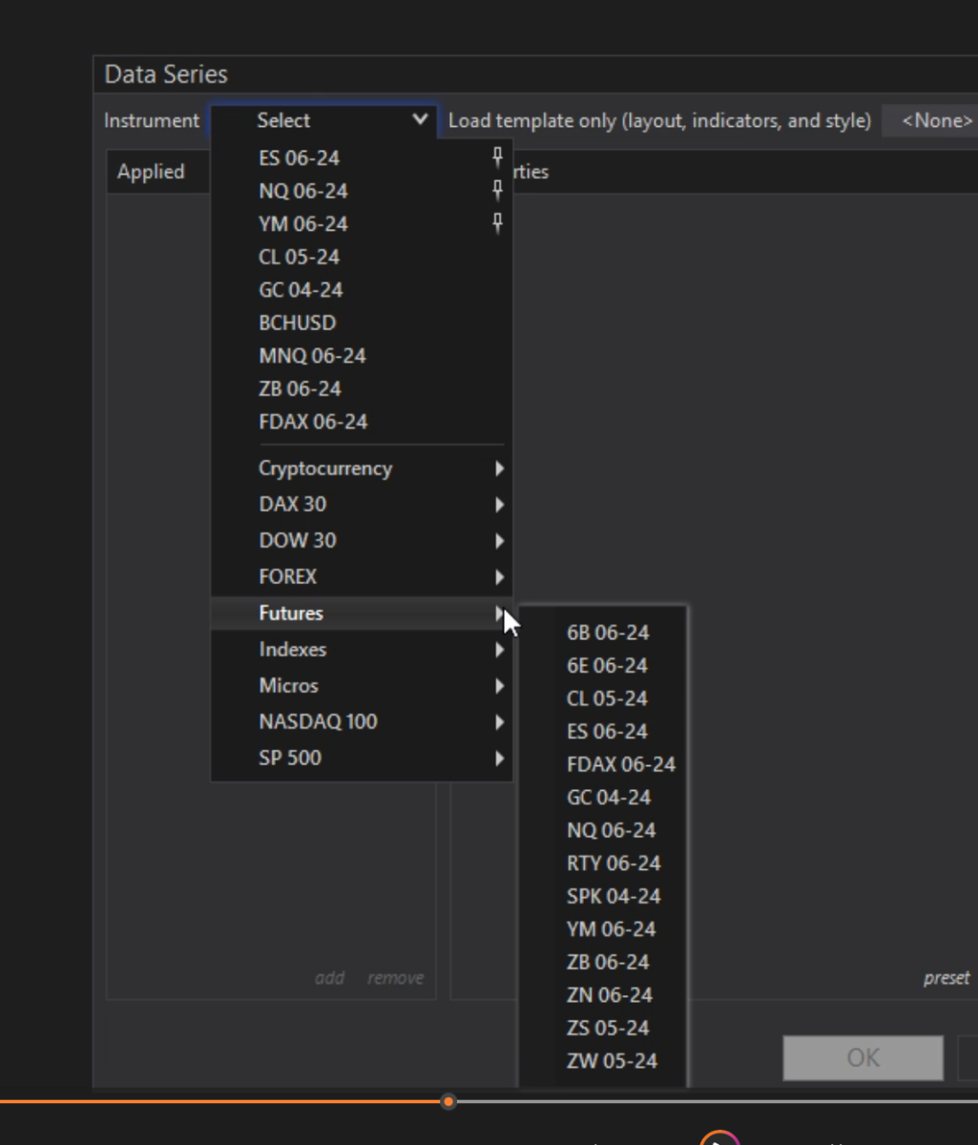Expand the DAX 30 submenu

[x=362, y=505]
